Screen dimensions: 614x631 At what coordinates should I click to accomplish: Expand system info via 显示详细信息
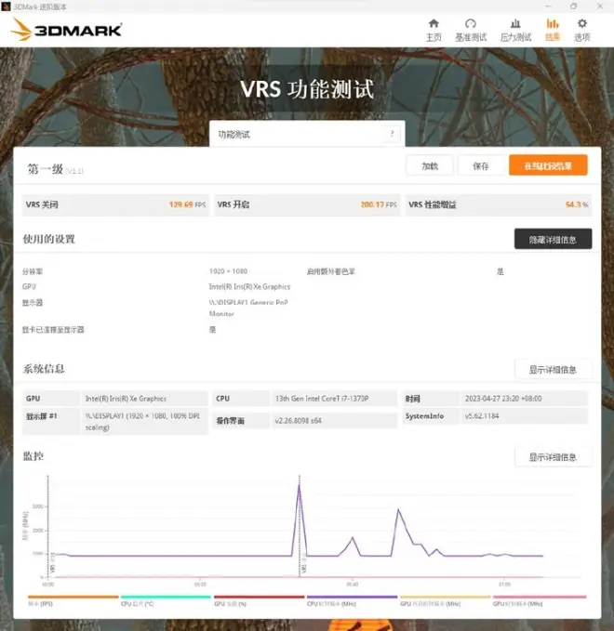[553, 369]
